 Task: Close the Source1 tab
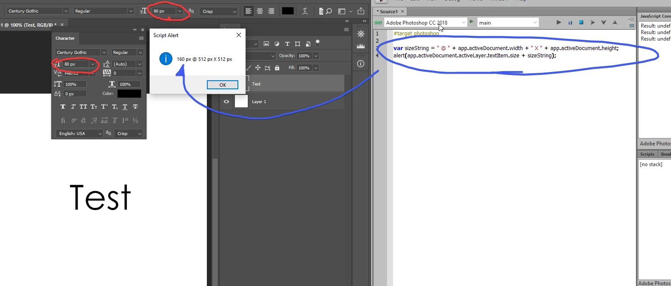402,12
